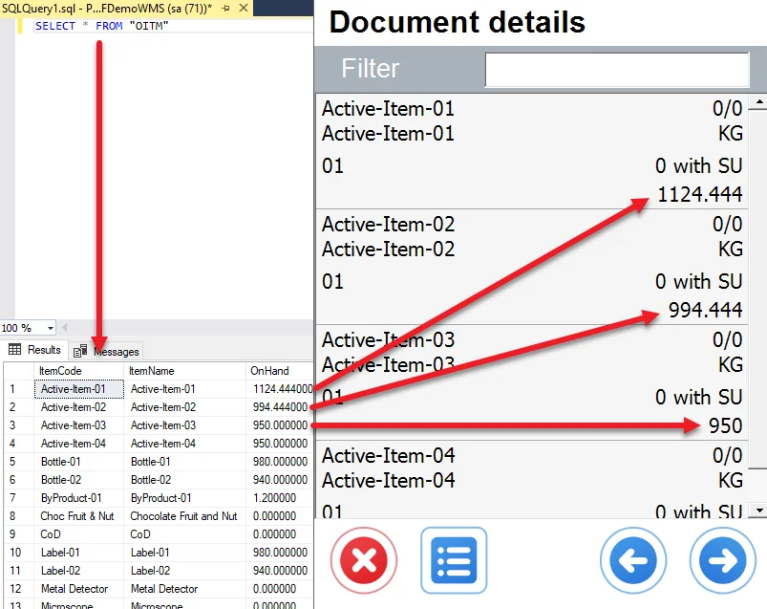This screenshot has height=609, width=767.
Task: Select the Active-Item-03 entry in Document details
Action: point(530,381)
